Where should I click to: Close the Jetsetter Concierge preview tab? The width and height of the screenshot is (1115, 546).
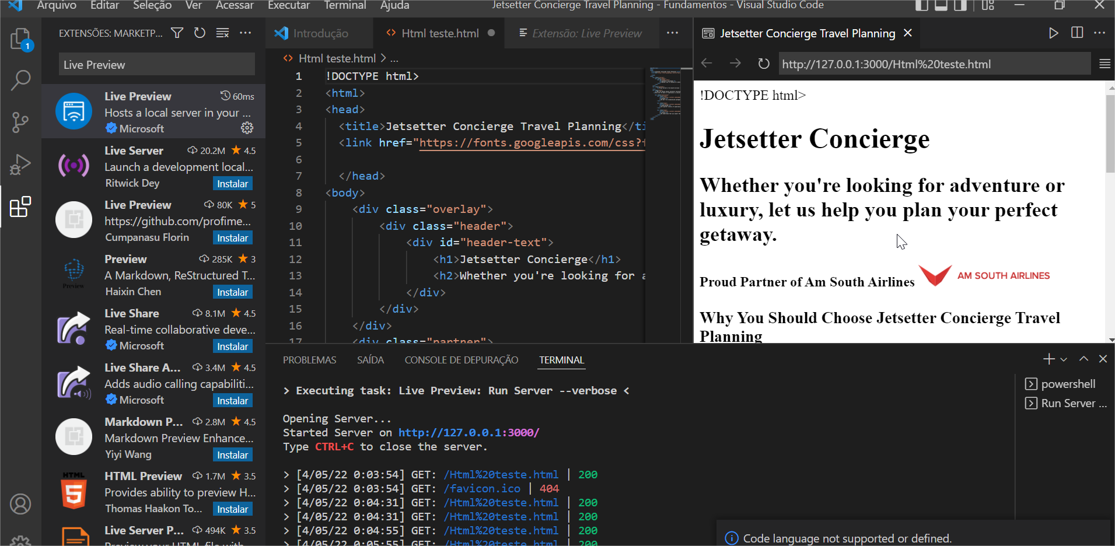[908, 33]
